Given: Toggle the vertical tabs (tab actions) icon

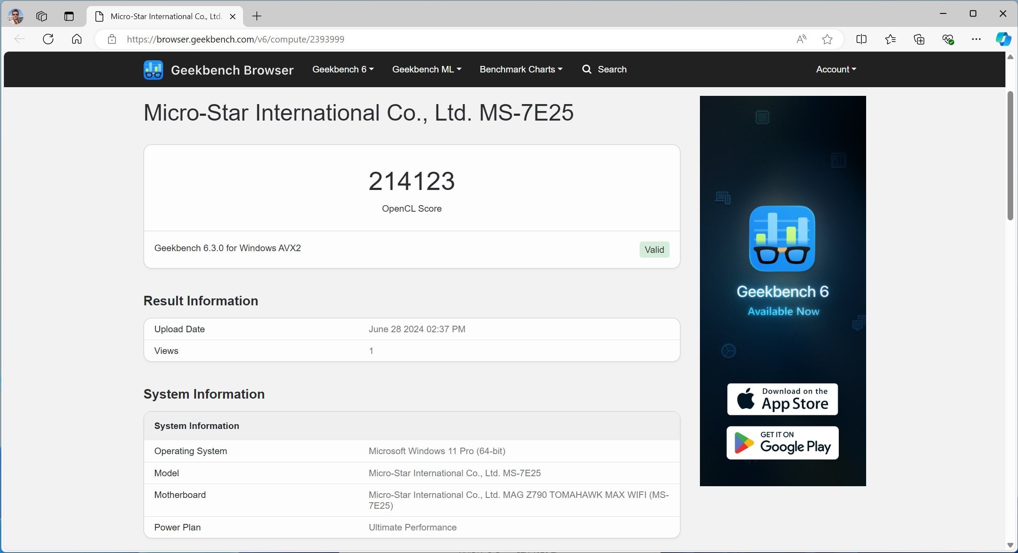Looking at the screenshot, I should pos(69,16).
